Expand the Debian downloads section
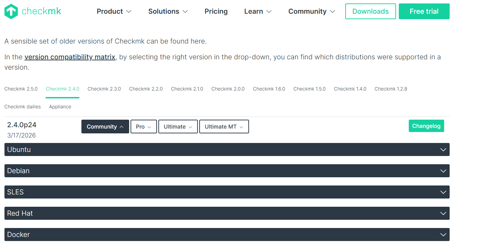The image size is (484, 252). click(x=227, y=171)
